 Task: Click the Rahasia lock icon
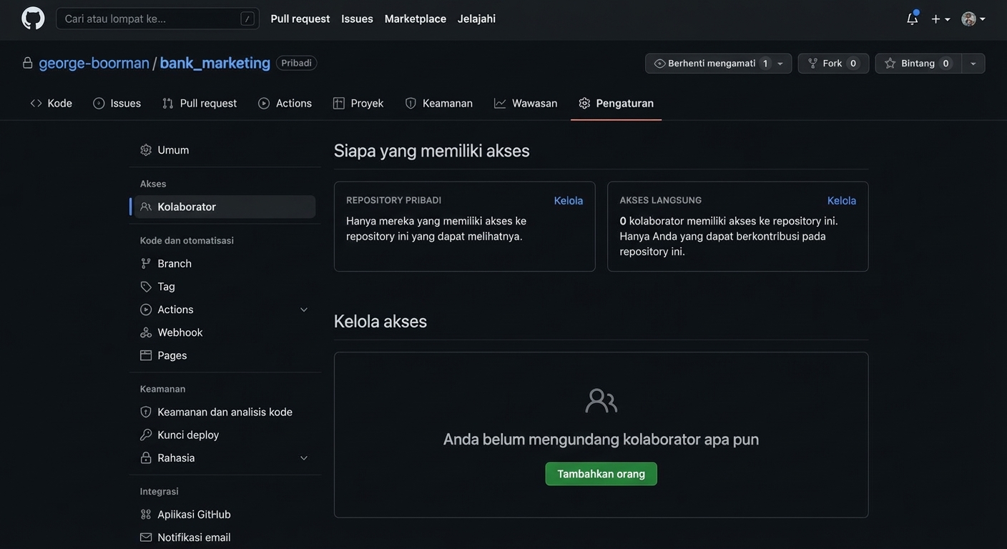[146, 457]
